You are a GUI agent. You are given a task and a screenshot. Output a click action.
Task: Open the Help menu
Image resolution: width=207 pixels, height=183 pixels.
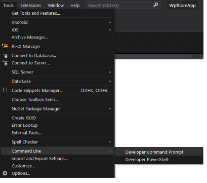tap(75, 6)
